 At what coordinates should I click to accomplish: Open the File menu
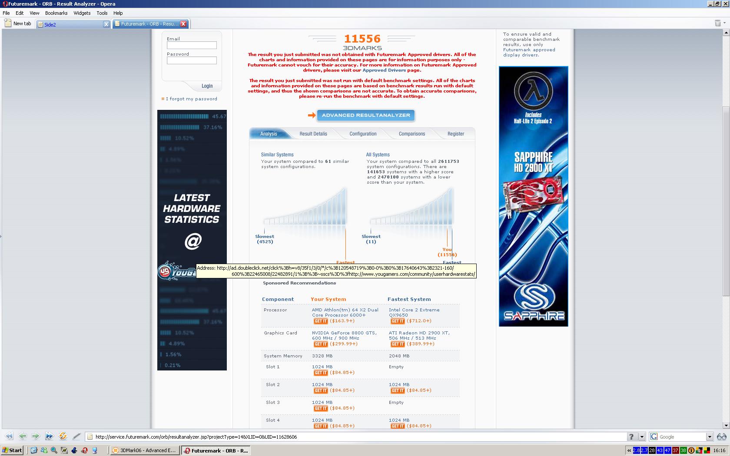[6, 13]
